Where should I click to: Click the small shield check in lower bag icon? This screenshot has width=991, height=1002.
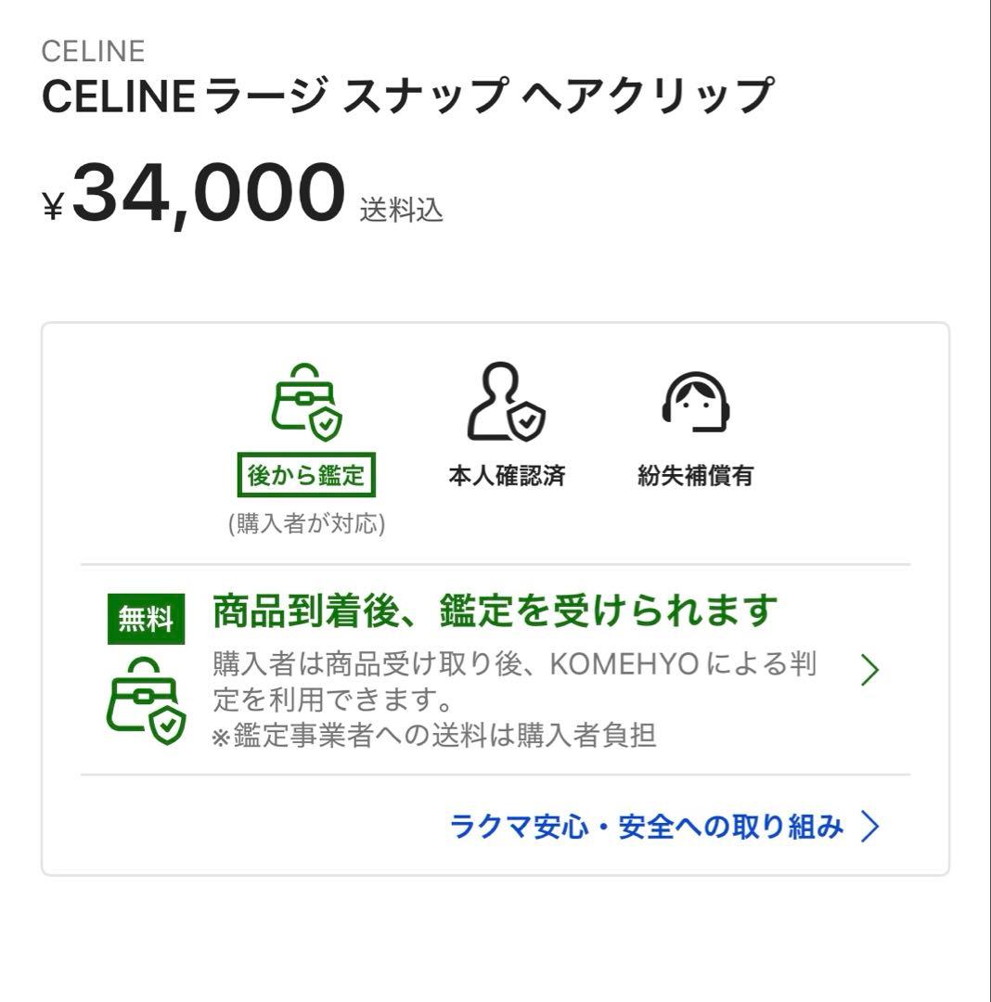pos(166,725)
